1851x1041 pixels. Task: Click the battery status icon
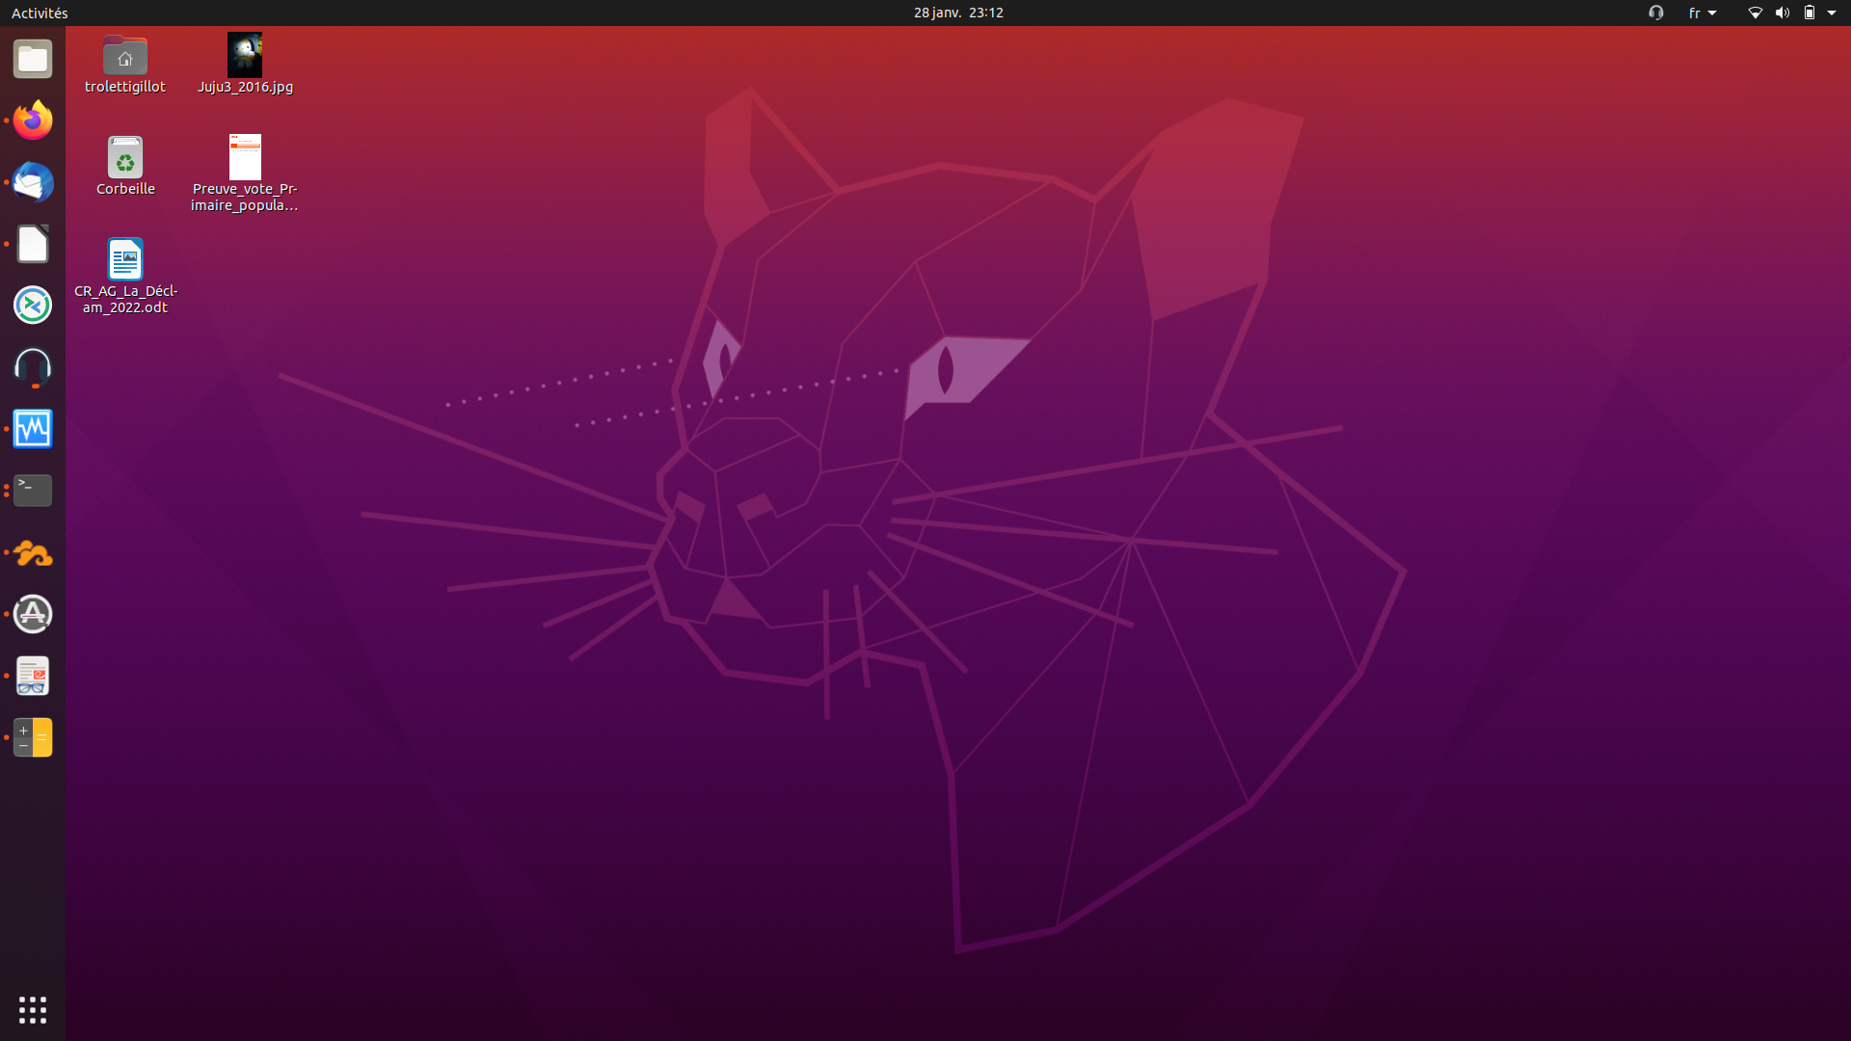click(x=1810, y=13)
